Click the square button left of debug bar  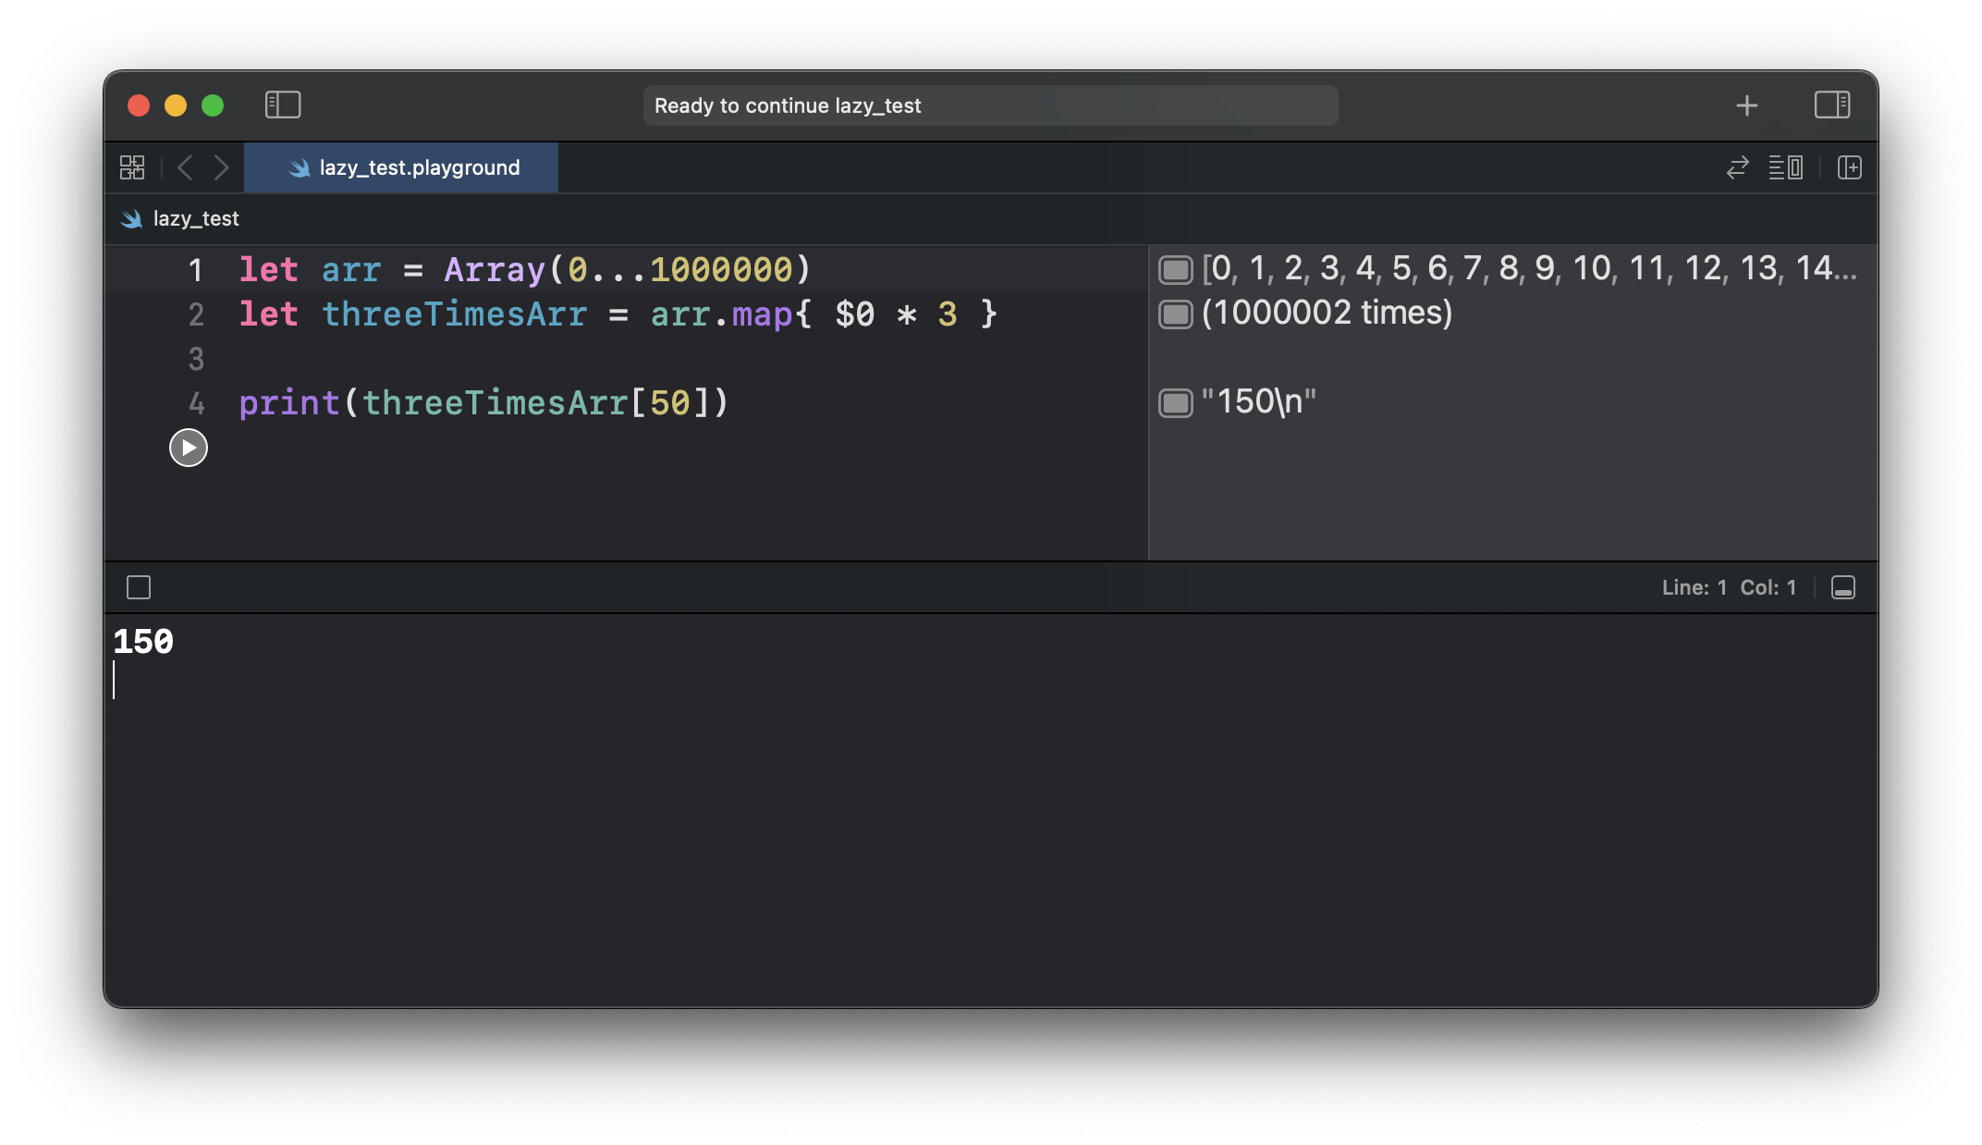tap(139, 588)
